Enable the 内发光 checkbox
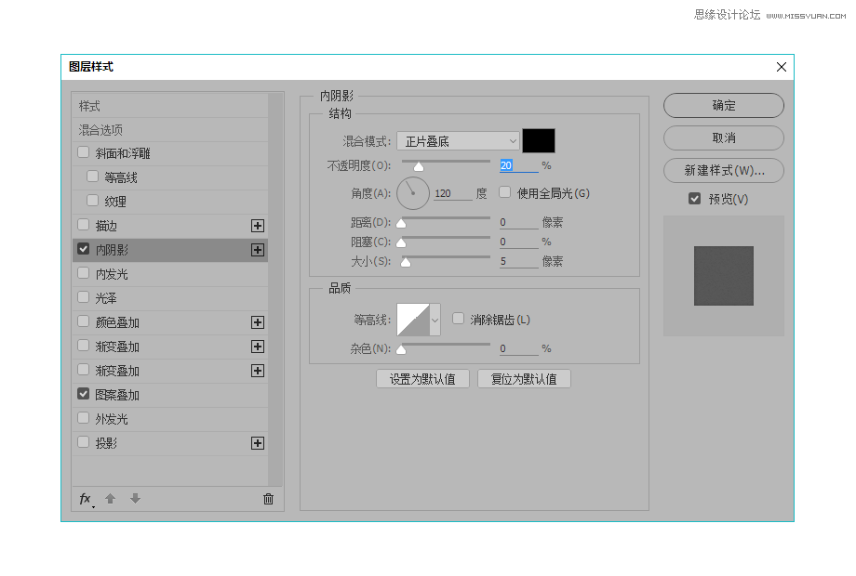 point(84,273)
